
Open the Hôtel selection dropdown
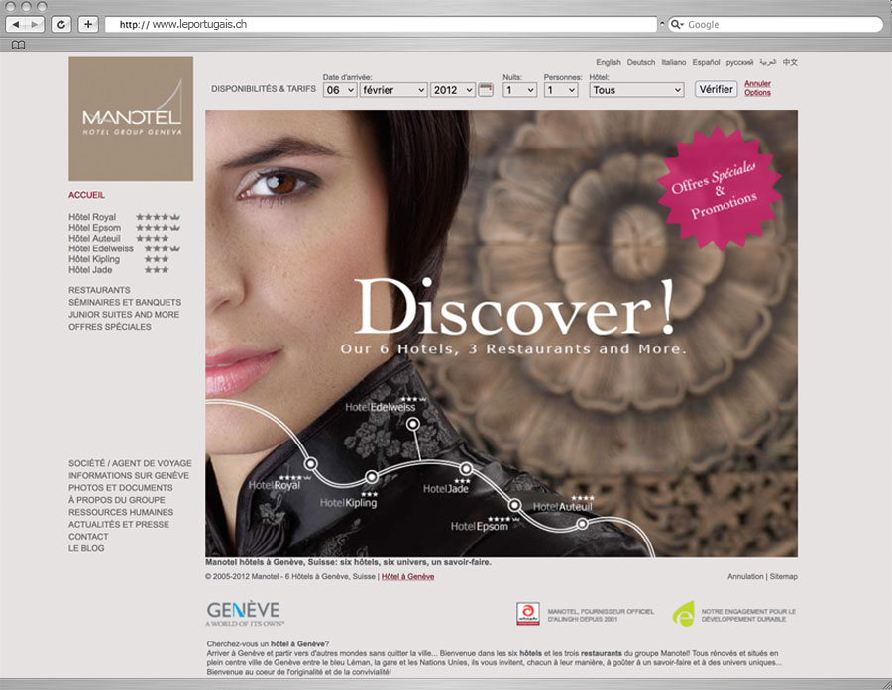pyautogui.click(x=636, y=90)
